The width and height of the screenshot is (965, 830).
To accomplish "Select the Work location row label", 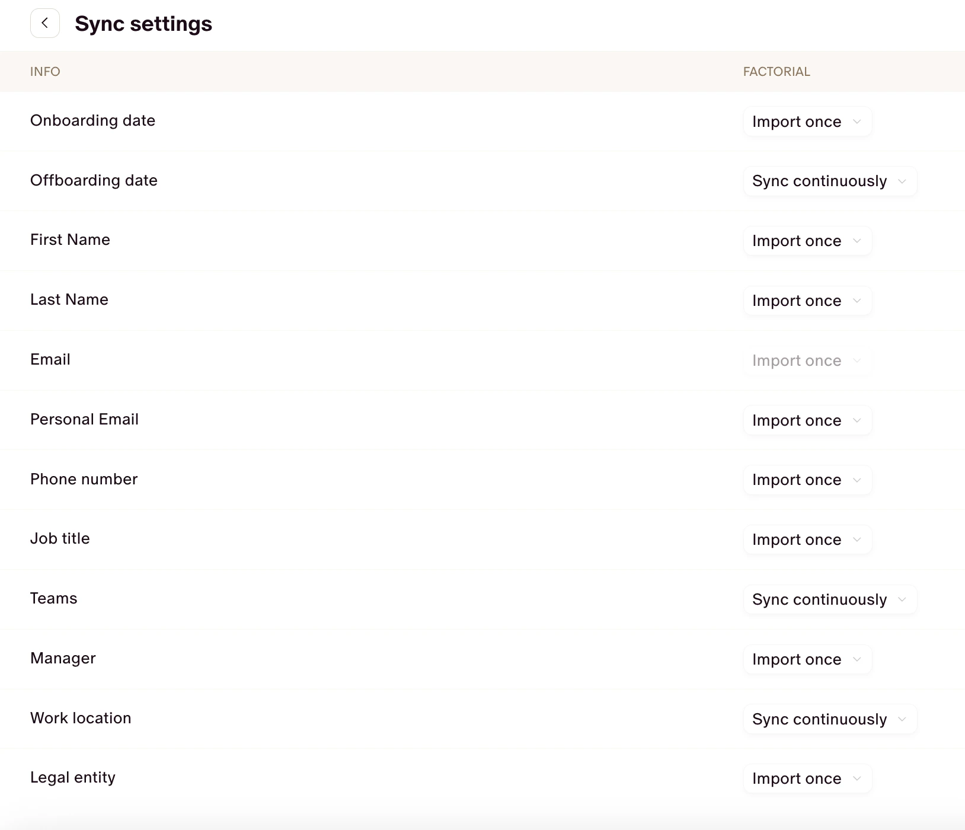I will click(x=81, y=717).
